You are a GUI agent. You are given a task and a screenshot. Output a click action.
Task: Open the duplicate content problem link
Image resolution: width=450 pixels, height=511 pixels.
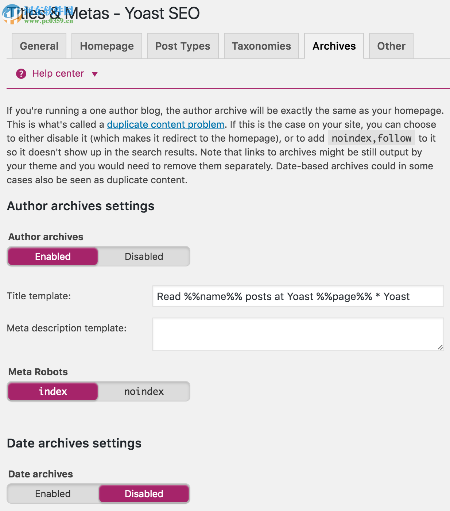tap(165, 124)
